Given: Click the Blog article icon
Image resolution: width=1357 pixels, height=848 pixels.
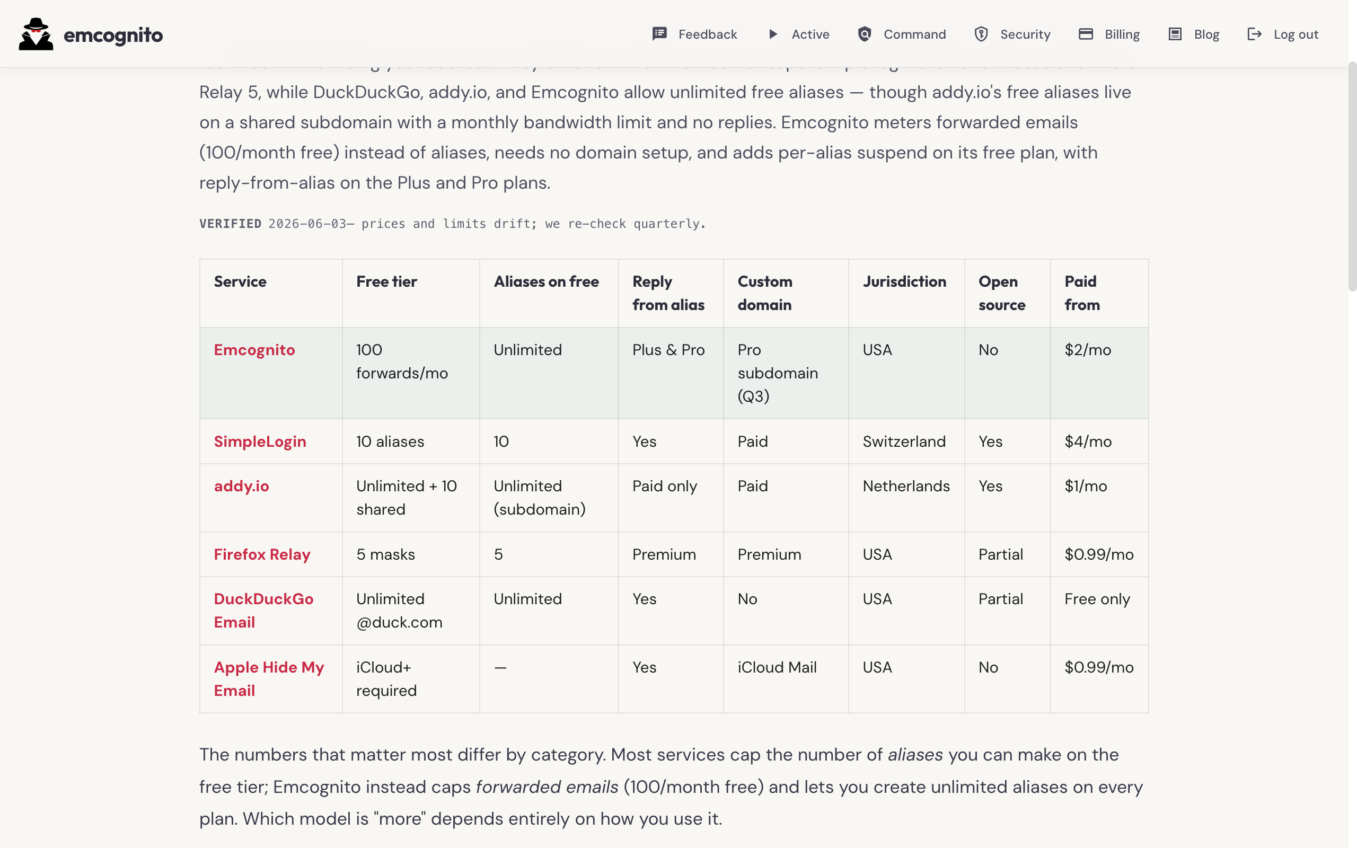Looking at the screenshot, I should click(x=1175, y=34).
